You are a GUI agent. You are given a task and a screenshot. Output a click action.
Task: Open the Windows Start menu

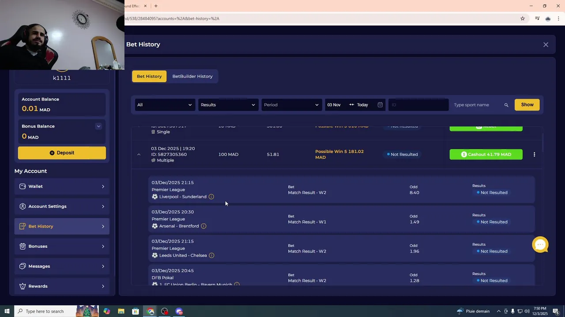[7, 311]
